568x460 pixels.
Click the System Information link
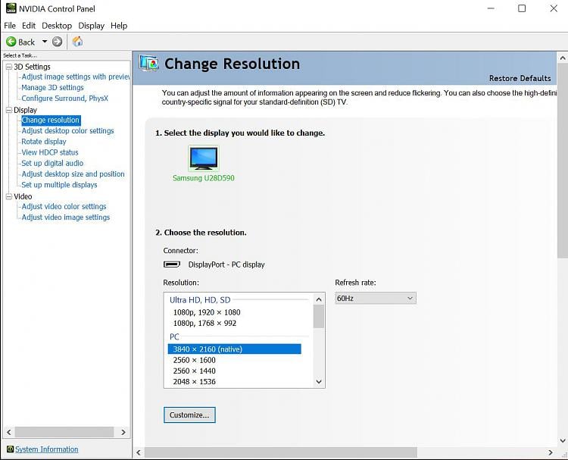pyautogui.click(x=47, y=449)
